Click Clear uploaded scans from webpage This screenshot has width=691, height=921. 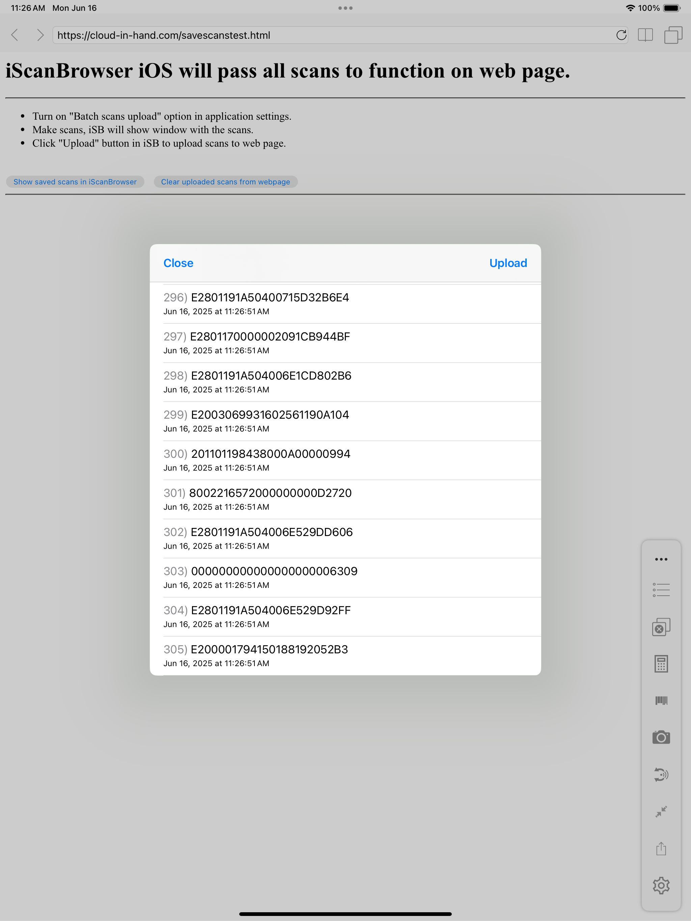(225, 182)
